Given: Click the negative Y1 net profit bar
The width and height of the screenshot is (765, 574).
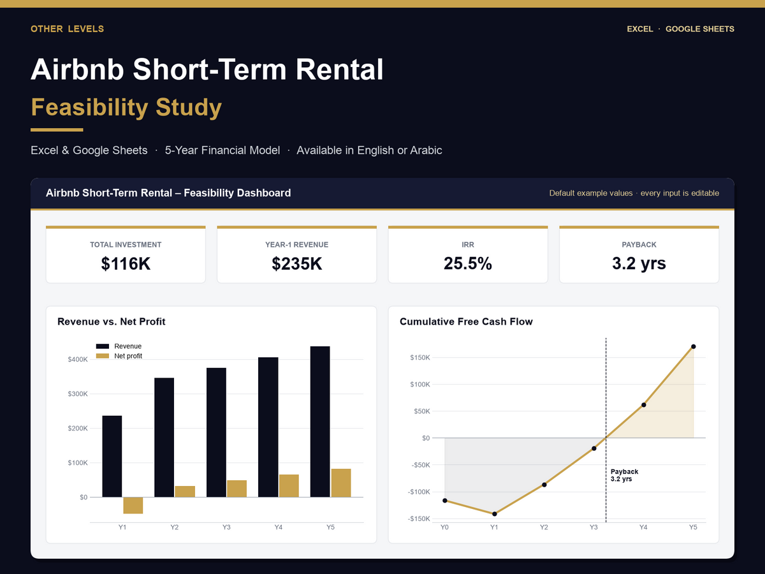Looking at the screenshot, I should [133, 505].
